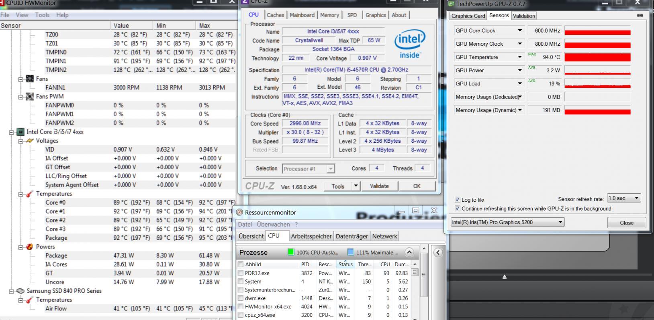Check the cpuz_x64.exe process checkbox
The height and width of the screenshot is (320, 654).
[241, 315]
